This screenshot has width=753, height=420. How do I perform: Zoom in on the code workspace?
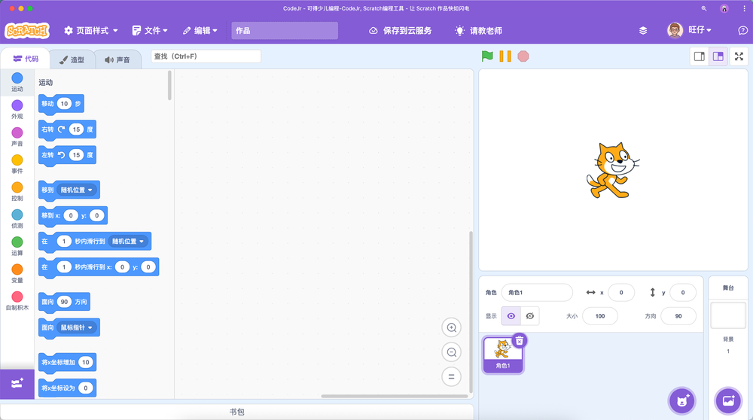click(x=452, y=327)
